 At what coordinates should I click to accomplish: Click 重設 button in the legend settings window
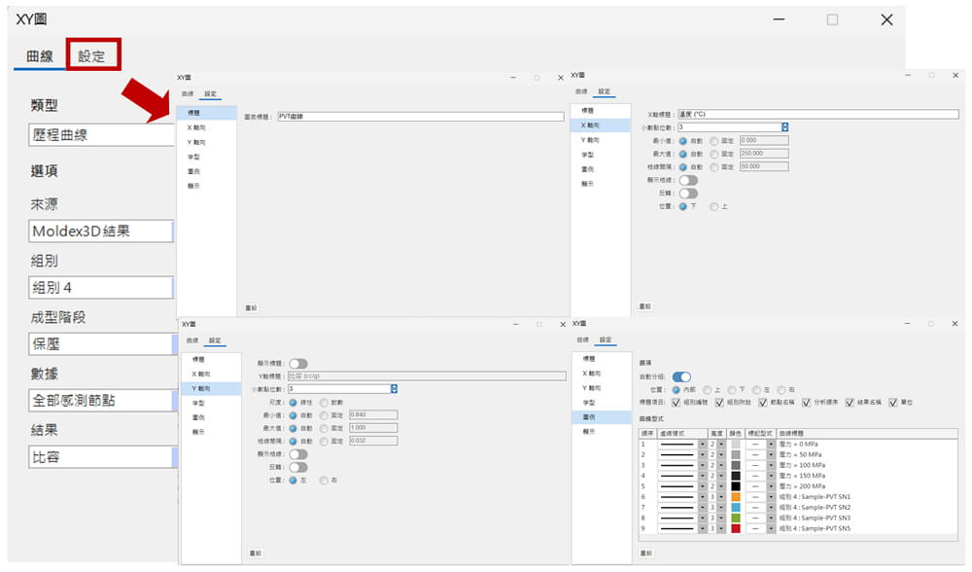point(644,553)
